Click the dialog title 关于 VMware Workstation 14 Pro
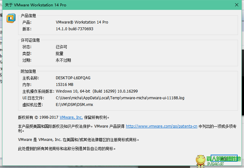This screenshot has width=244, height=168. point(36,5)
